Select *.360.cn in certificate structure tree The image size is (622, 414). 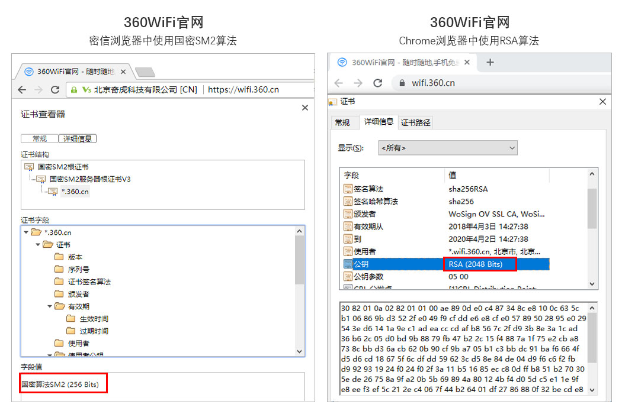coord(75,192)
